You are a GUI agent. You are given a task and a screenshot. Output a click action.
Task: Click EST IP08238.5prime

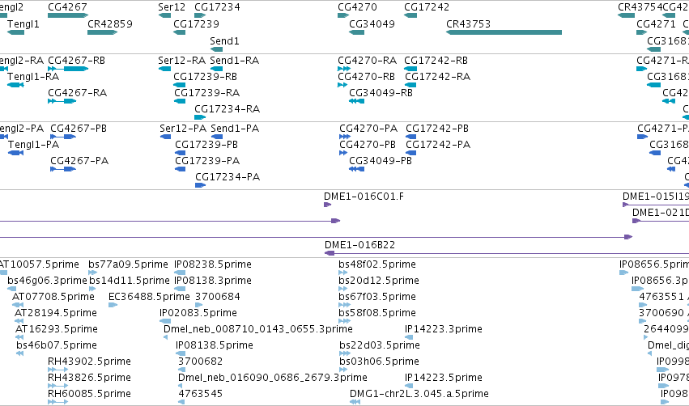213,264
